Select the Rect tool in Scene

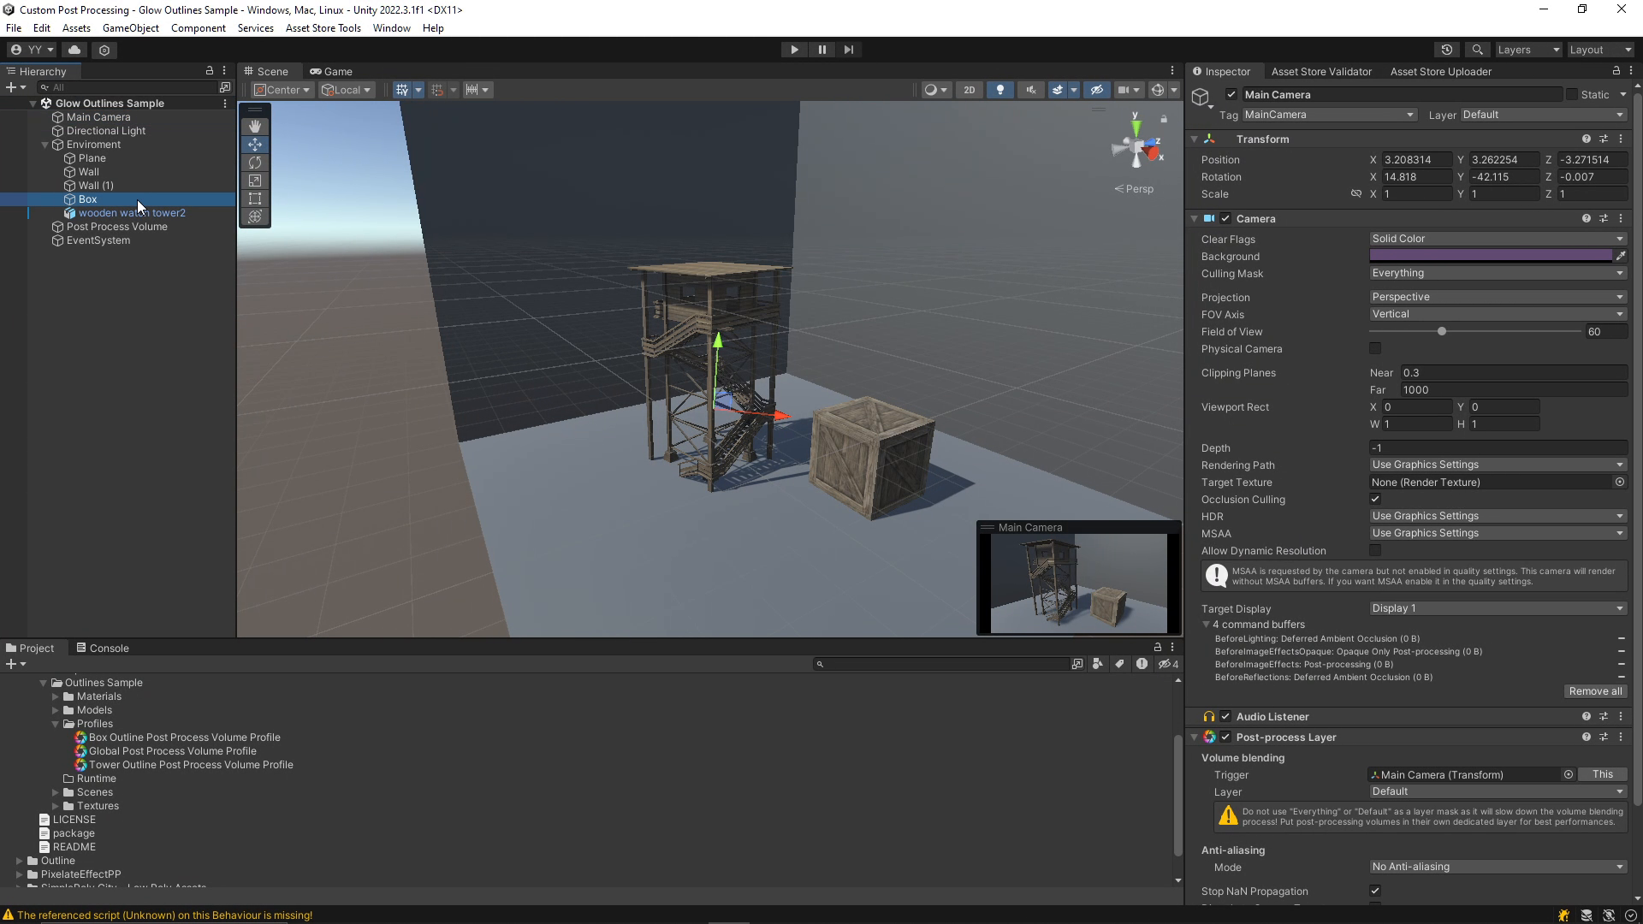(255, 198)
